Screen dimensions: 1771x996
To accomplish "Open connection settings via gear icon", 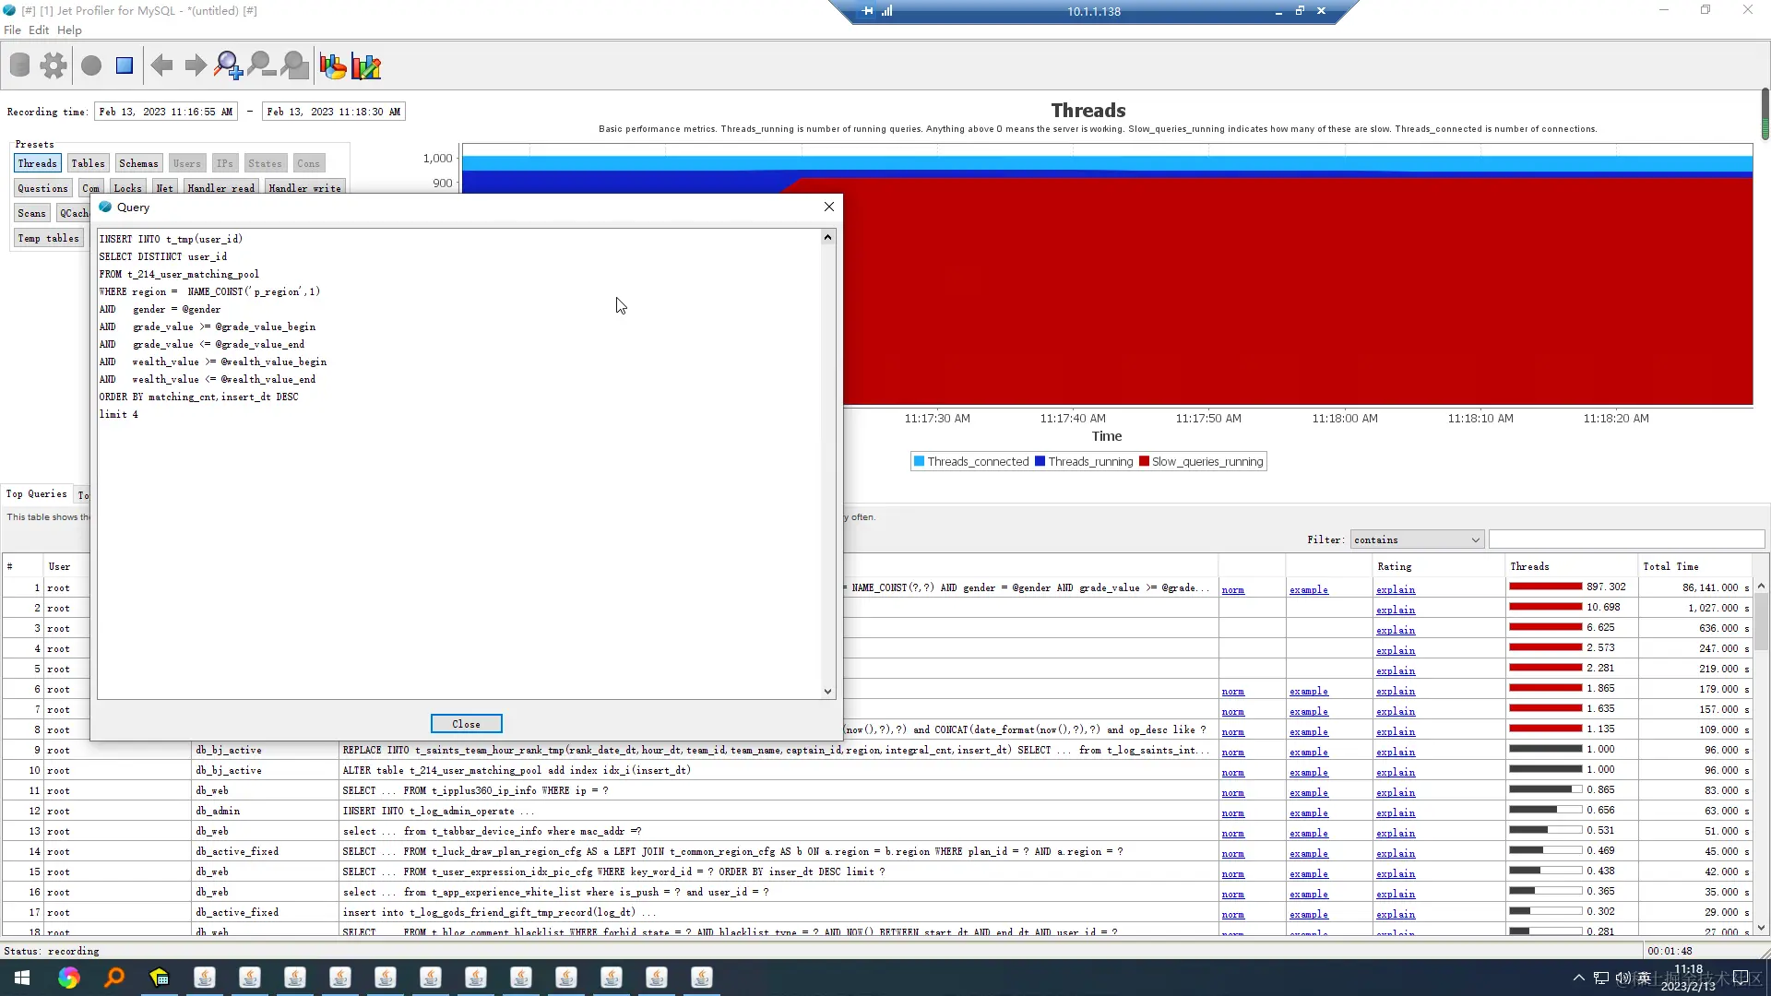I will coord(53,65).
